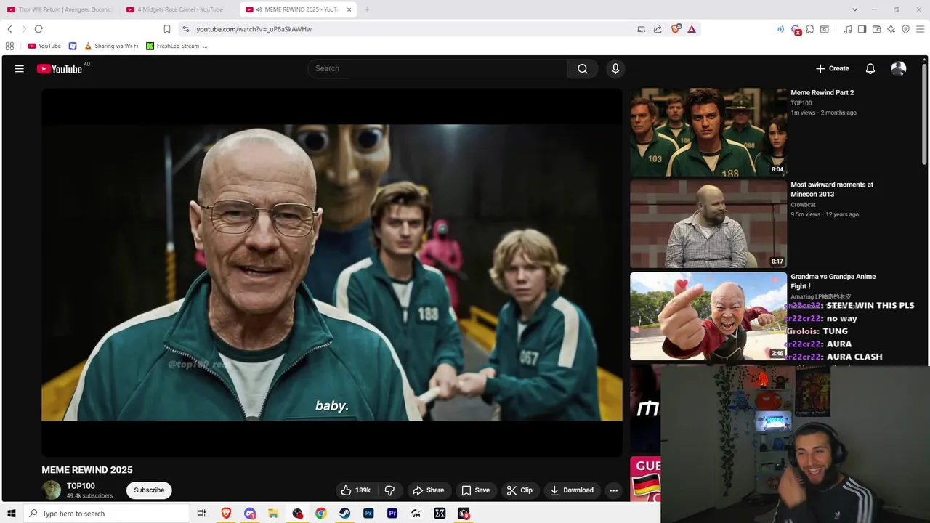This screenshot has width=930, height=523.
Task: Download the video with Download button
Action: (572, 490)
